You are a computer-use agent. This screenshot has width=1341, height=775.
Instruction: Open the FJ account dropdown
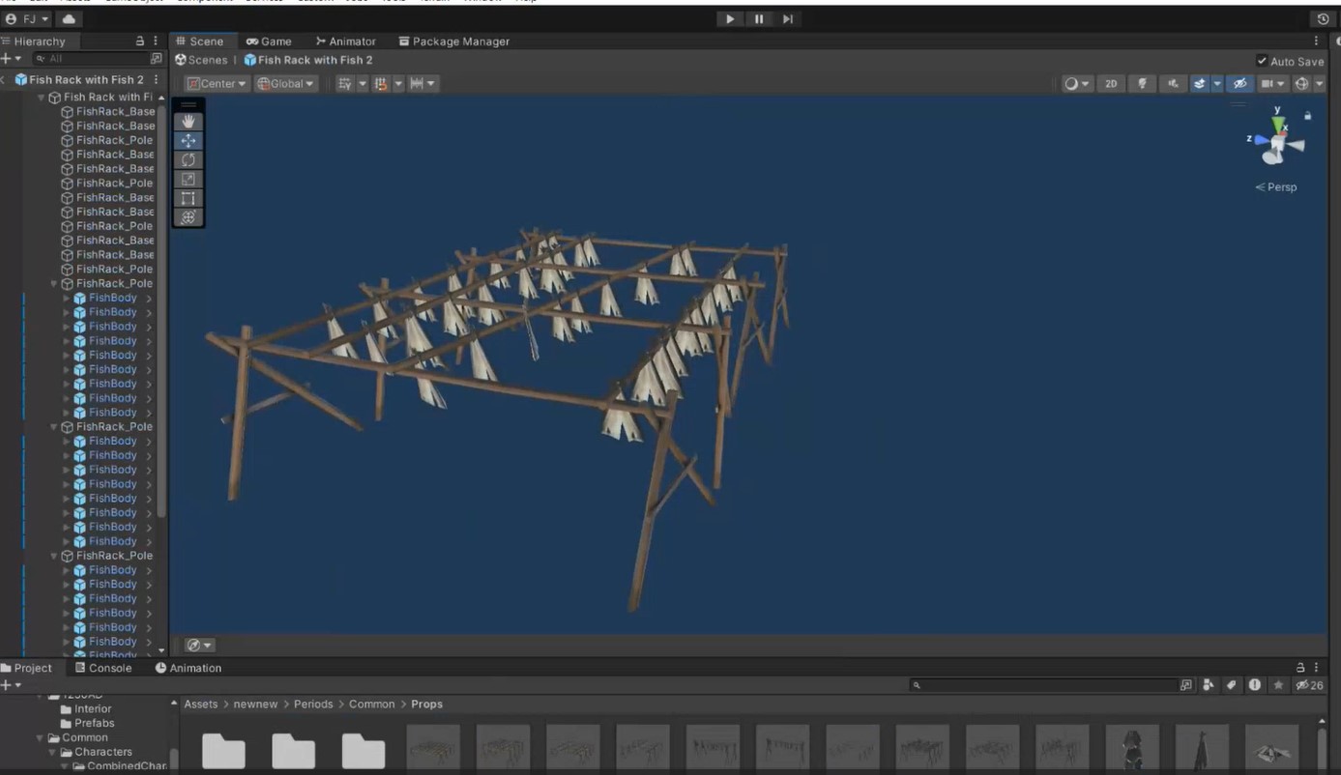point(27,19)
